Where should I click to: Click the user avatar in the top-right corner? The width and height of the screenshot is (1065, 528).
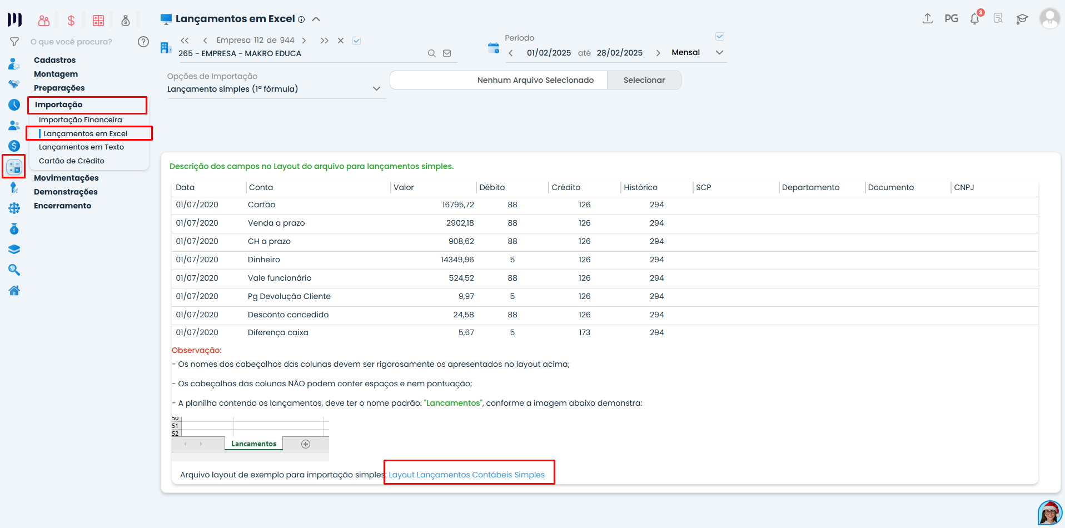tap(1049, 18)
